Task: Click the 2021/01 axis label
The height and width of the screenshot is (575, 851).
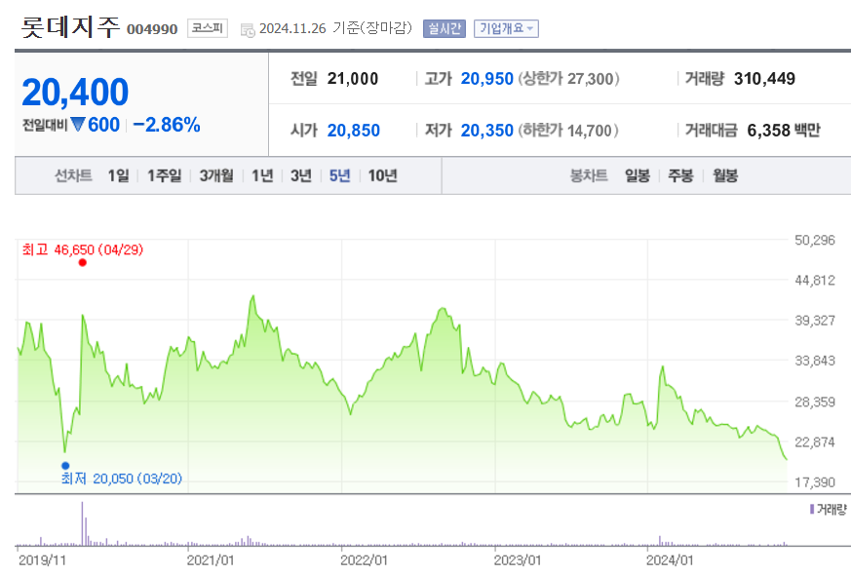Action: point(211,559)
